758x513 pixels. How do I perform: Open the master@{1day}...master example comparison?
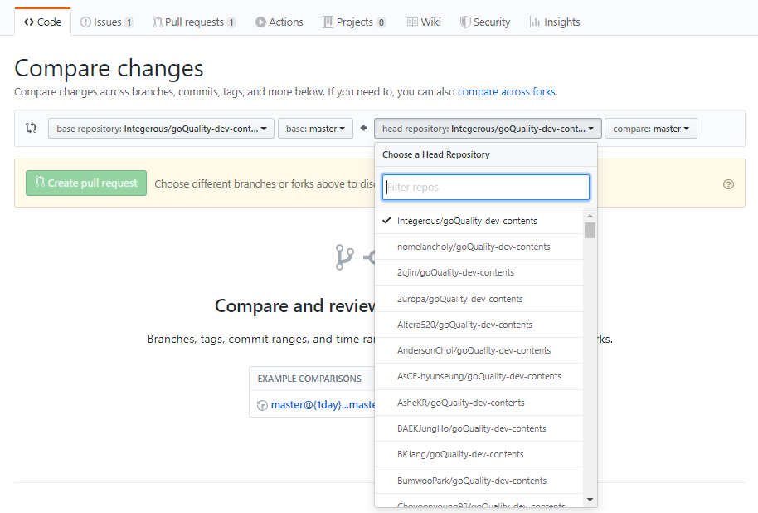pos(323,404)
